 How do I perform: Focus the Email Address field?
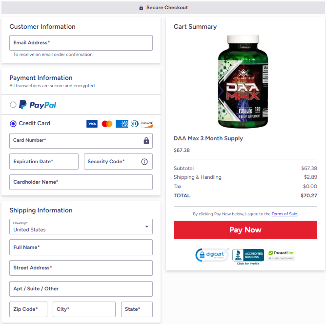81,43
